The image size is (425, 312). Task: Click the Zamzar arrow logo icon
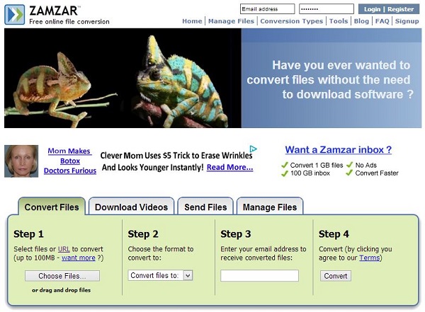point(15,15)
